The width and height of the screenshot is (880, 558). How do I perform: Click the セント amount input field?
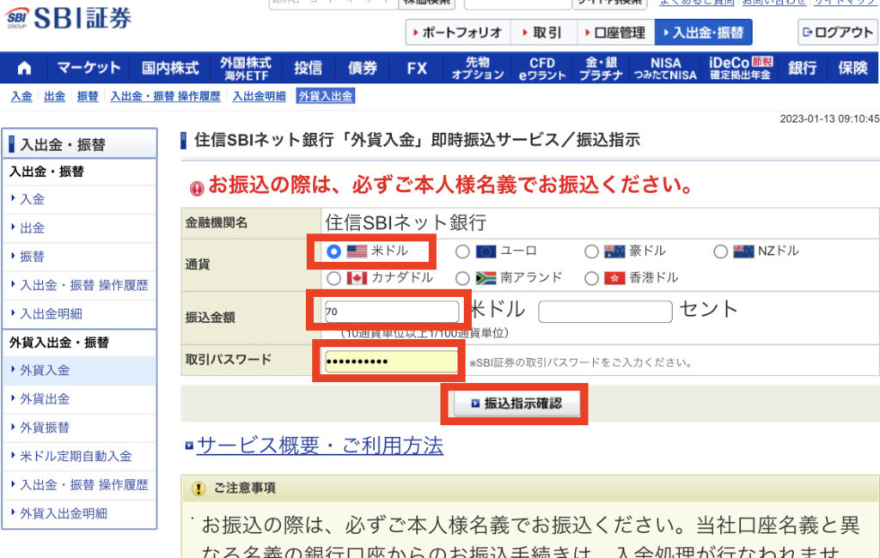coord(605,312)
